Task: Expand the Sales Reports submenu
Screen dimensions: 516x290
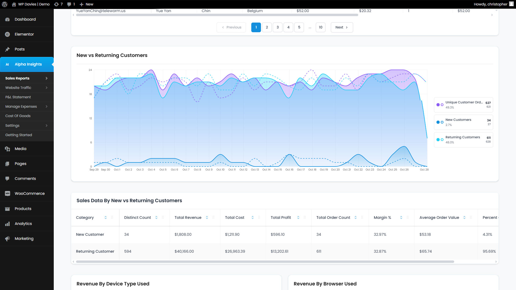Action: click(46, 78)
